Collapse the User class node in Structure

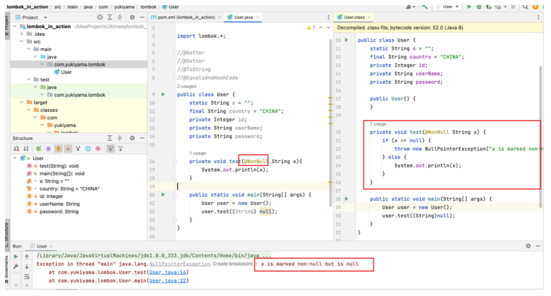coord(15,158)
